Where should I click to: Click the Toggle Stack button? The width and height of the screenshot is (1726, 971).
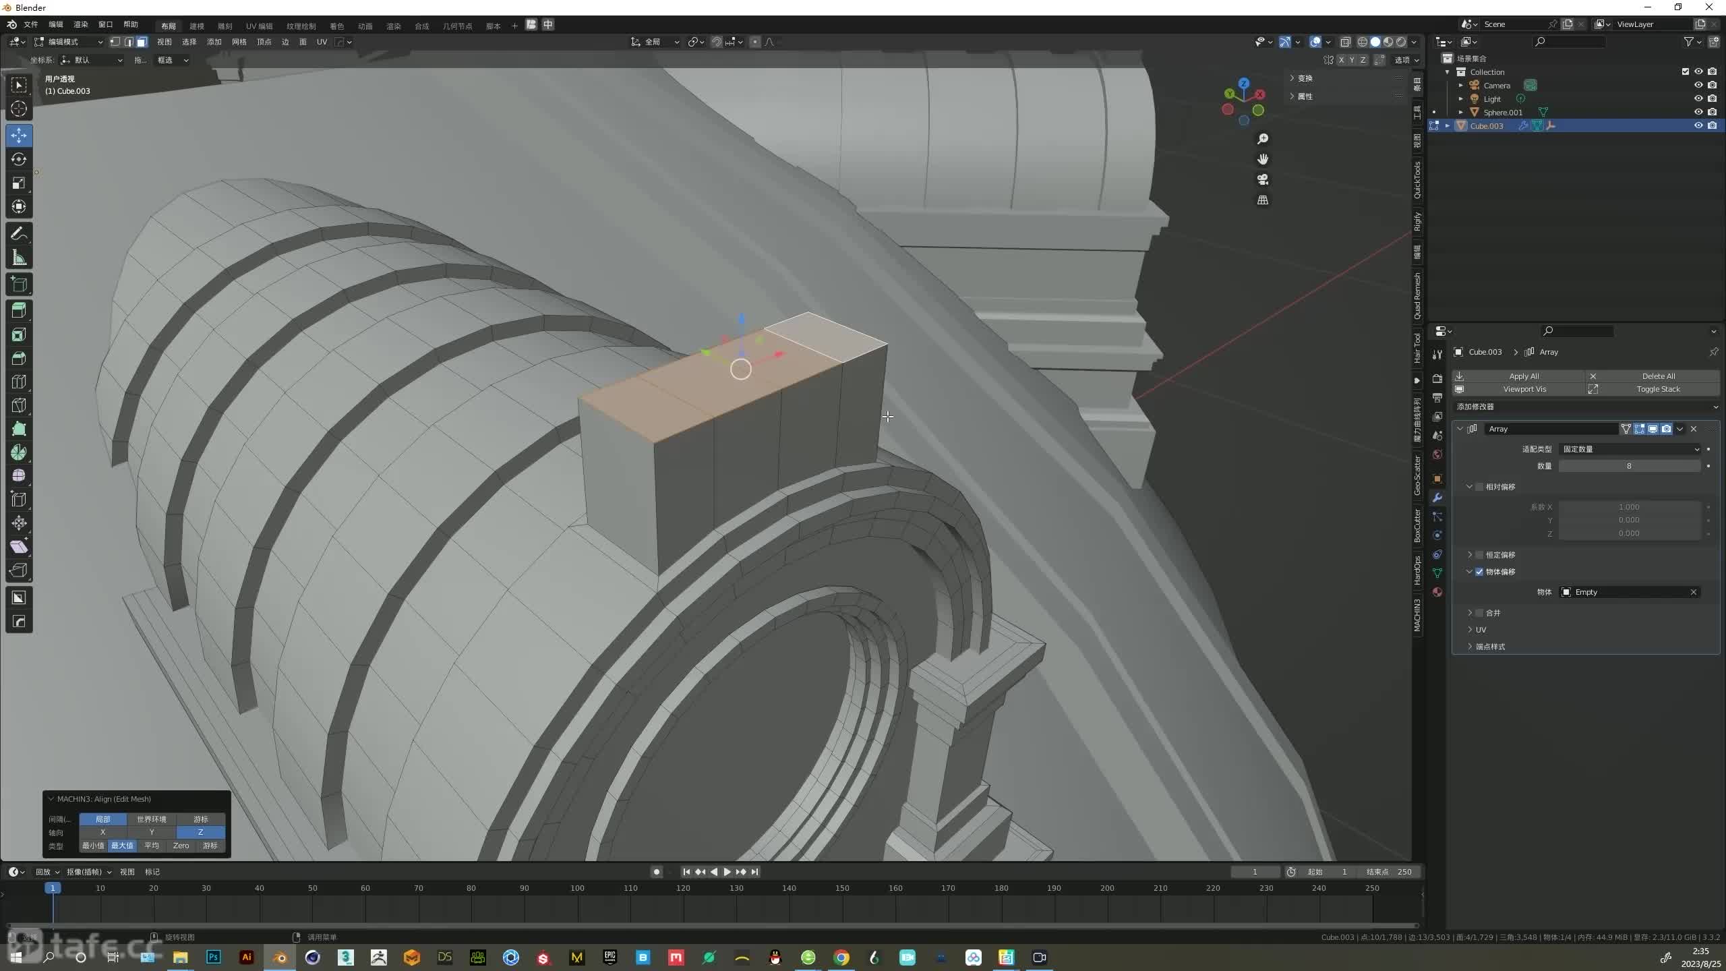coord(1653,389)
